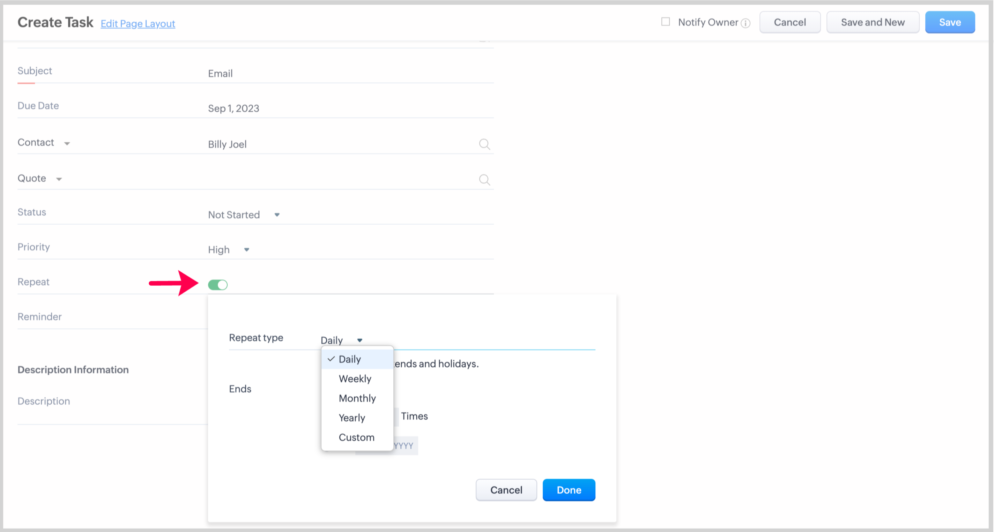Image resolution: width=994 pixels, height=532 pixels.
Task: Toggle the Repeat switch off
Action: 218,285
